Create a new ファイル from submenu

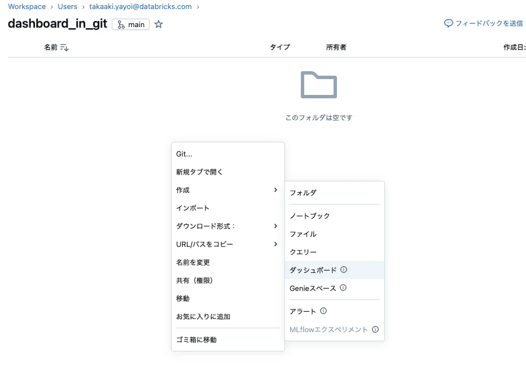coord(335,234)
